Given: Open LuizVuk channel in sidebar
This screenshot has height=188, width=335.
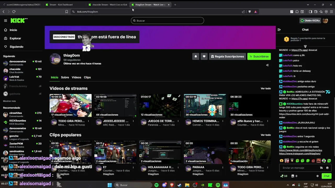Looking at the screenshot, I should click(x=22, y=78).
